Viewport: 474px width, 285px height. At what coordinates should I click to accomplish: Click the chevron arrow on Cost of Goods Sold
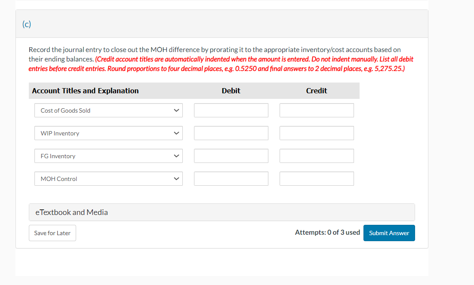pyautogui.click(x=176, y=110)
